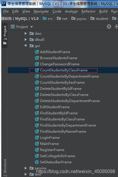Open the Edit menu

click(15, 11)
